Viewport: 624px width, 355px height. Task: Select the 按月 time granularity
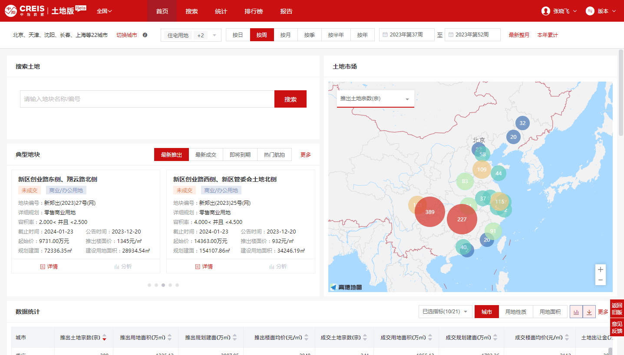[x=285, y=35]
